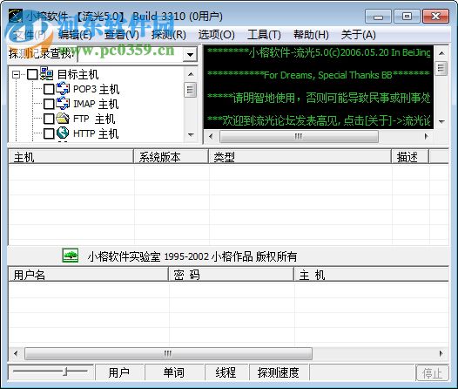The height and width of the screenshot is (389, 458).
Task: Click the 用户 status bar cell
Action: [119, 372]
